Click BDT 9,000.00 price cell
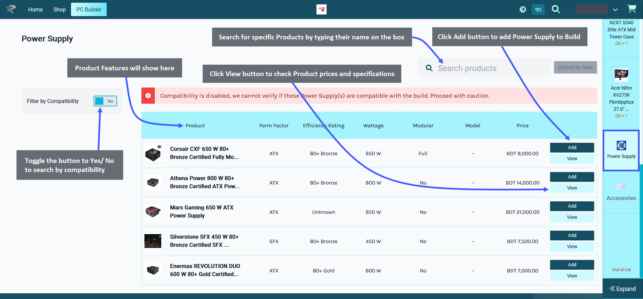This screenshot has width=643, height=299. click(522, 154)
